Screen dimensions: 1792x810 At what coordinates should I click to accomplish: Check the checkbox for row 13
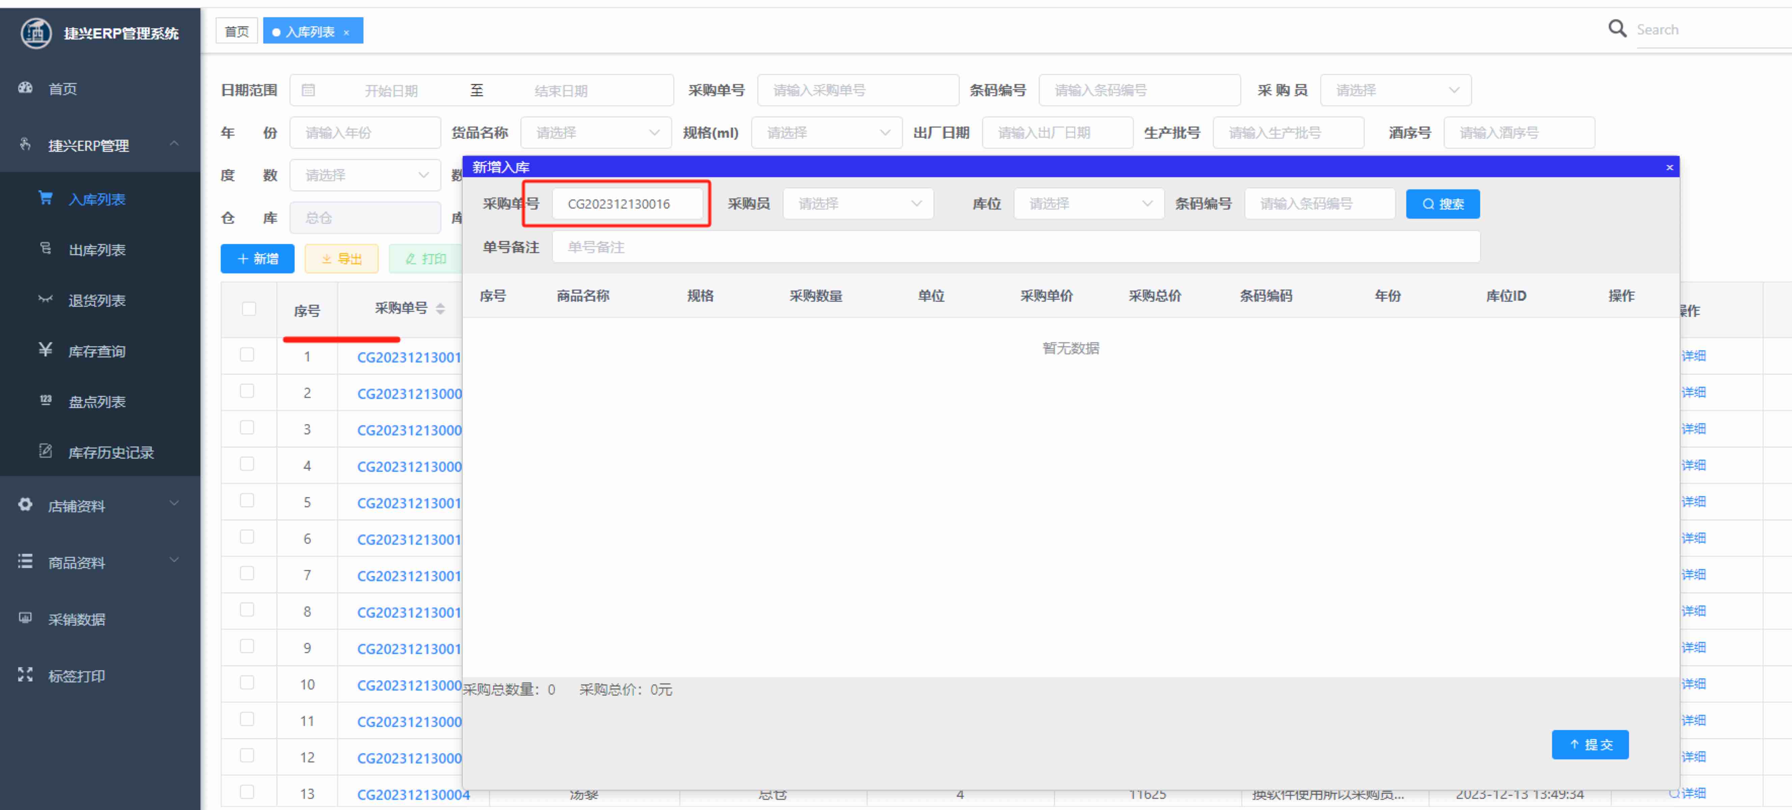pyautogui.click(x=247, y=792)
